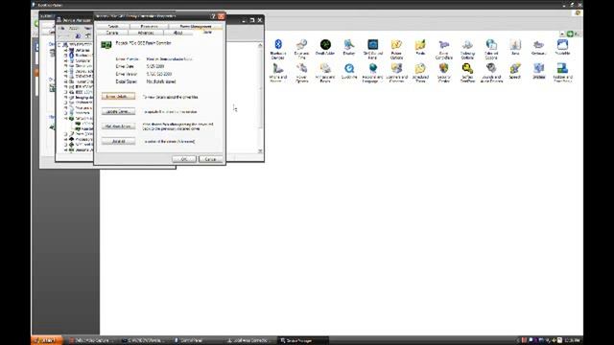
Task: Expand the Bluetooth node in Device Manager
Action: pyautogui.click(x=66, y=56)
